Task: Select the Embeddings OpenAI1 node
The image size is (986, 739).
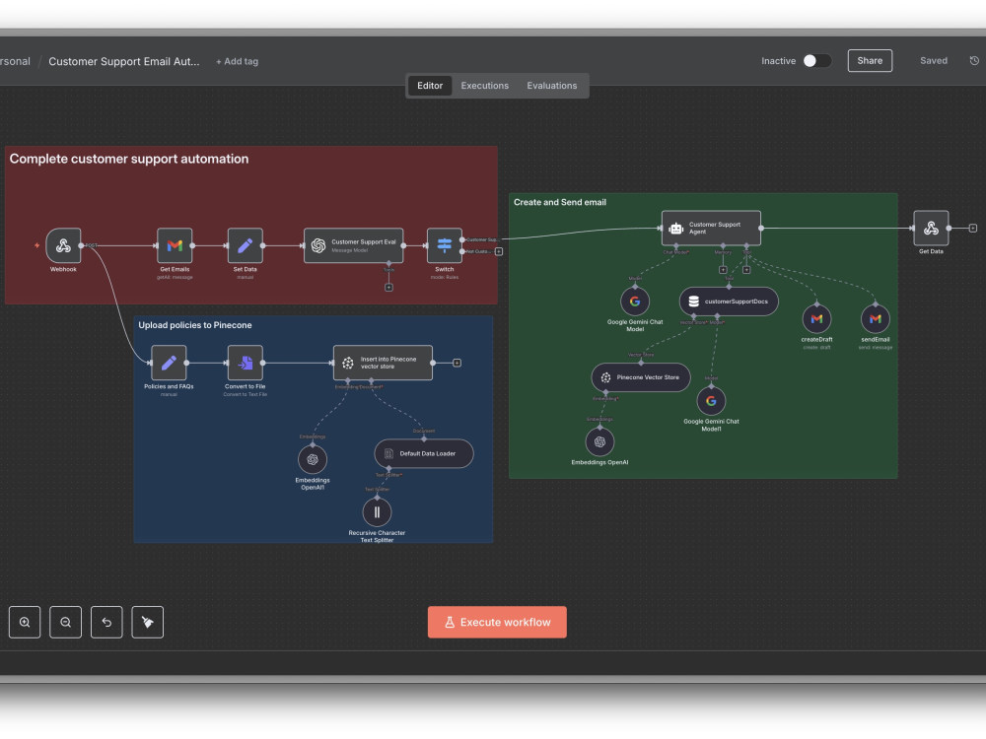Action: (x=313, y=460)
